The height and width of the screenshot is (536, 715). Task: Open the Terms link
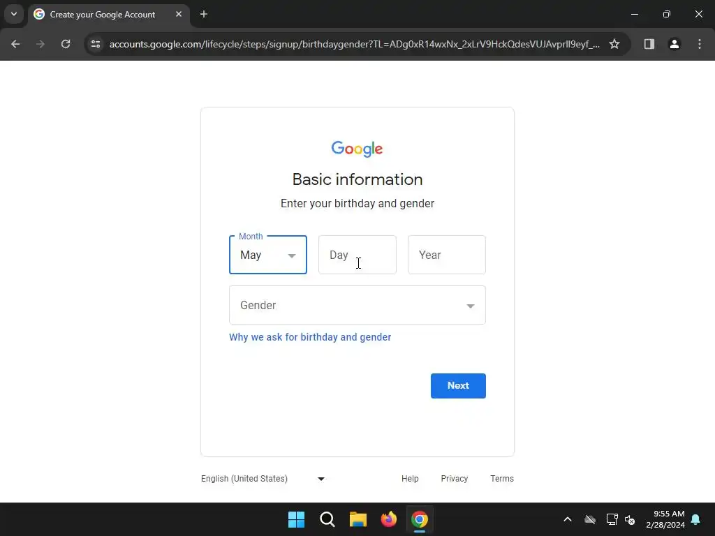501,479
